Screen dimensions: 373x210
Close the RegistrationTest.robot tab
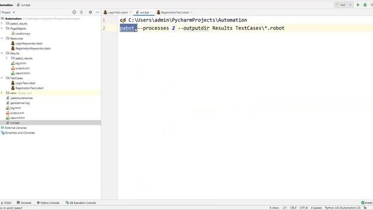[191, 12]
